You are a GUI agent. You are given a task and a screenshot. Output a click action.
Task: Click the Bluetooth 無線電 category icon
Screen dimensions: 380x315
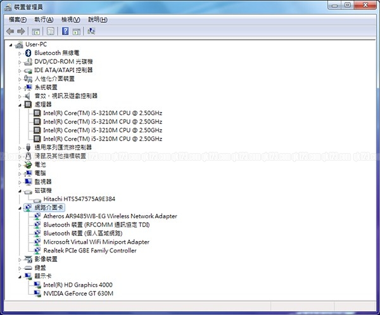[x=28, y=53]
